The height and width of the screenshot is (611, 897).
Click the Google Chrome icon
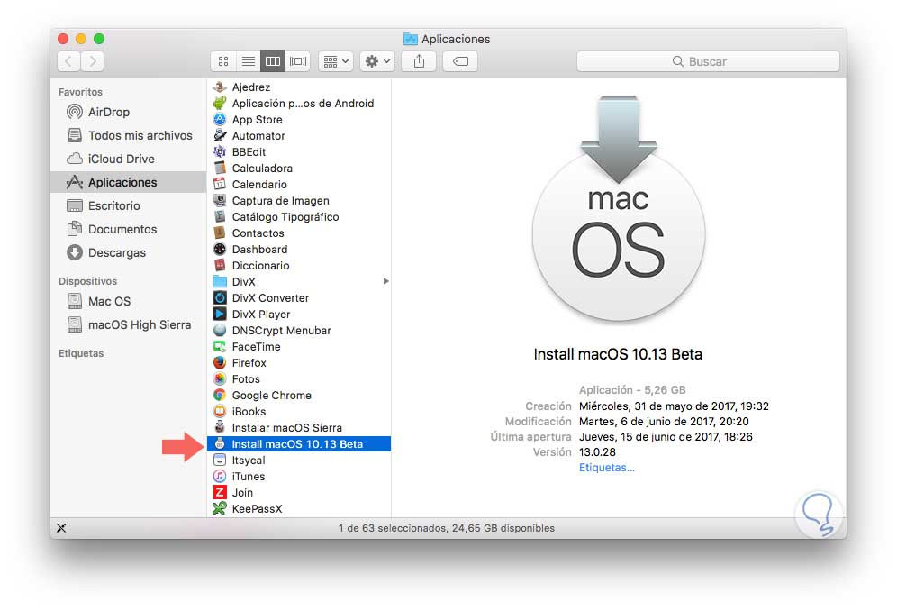point(220,395)
